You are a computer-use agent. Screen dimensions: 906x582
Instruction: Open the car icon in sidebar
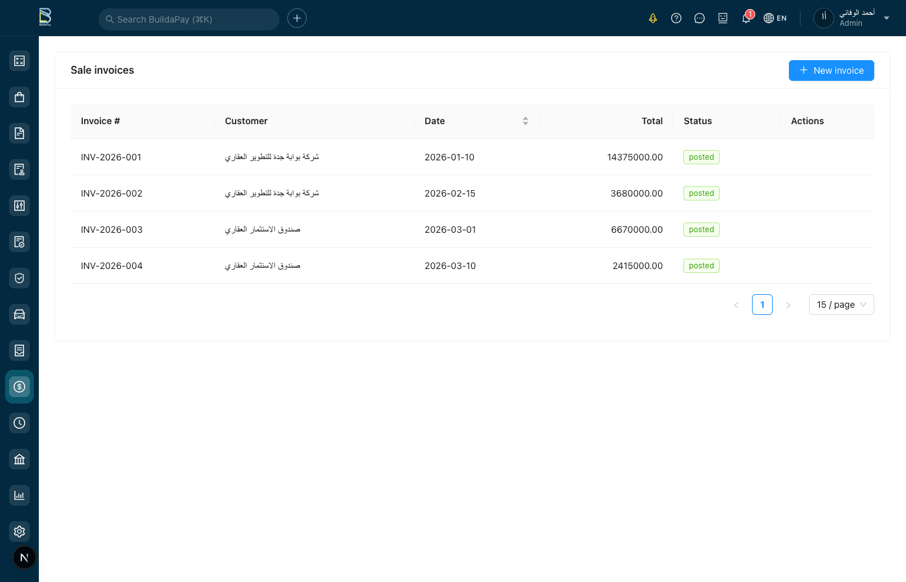19,314
